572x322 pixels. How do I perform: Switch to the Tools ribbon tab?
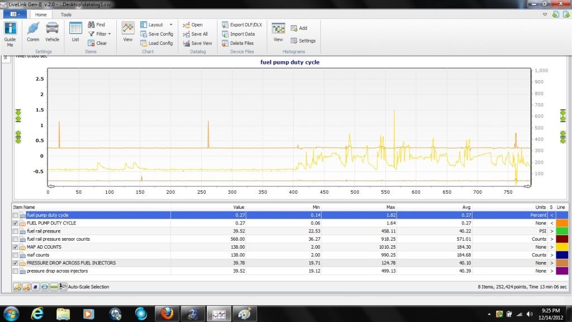tap(66, 15)
